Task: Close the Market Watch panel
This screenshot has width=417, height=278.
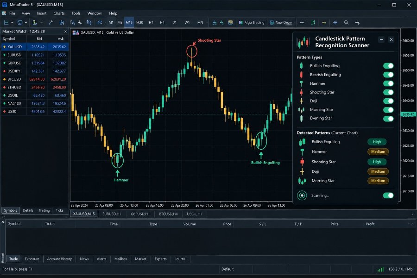Action: pos(65,32)
